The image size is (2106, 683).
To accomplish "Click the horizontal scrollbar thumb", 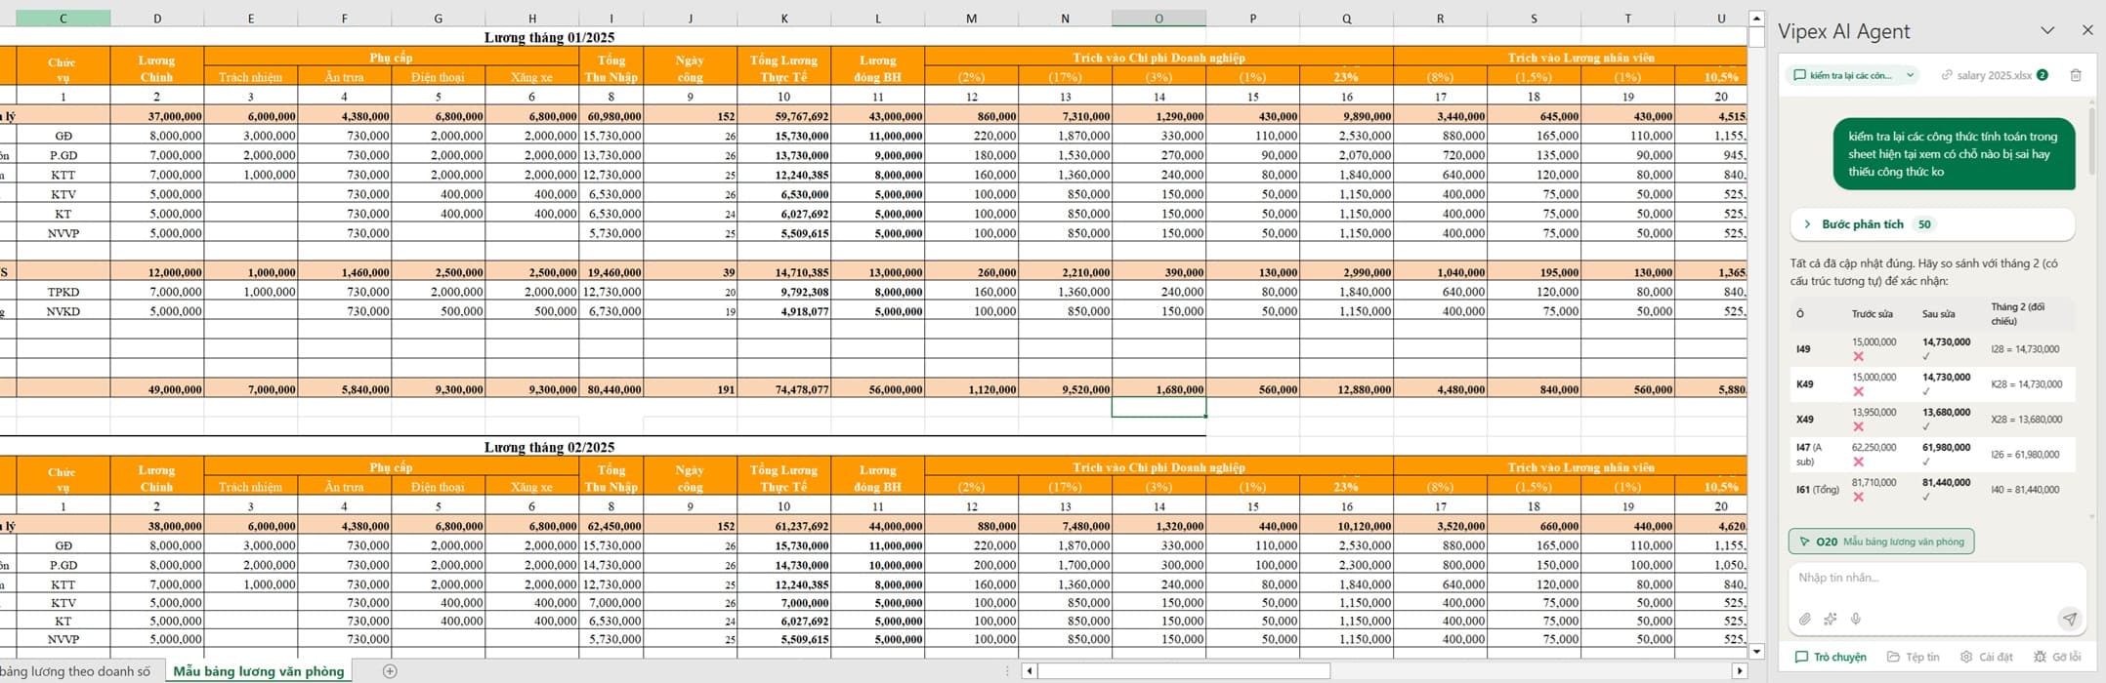I will (x=1183, y=671).
